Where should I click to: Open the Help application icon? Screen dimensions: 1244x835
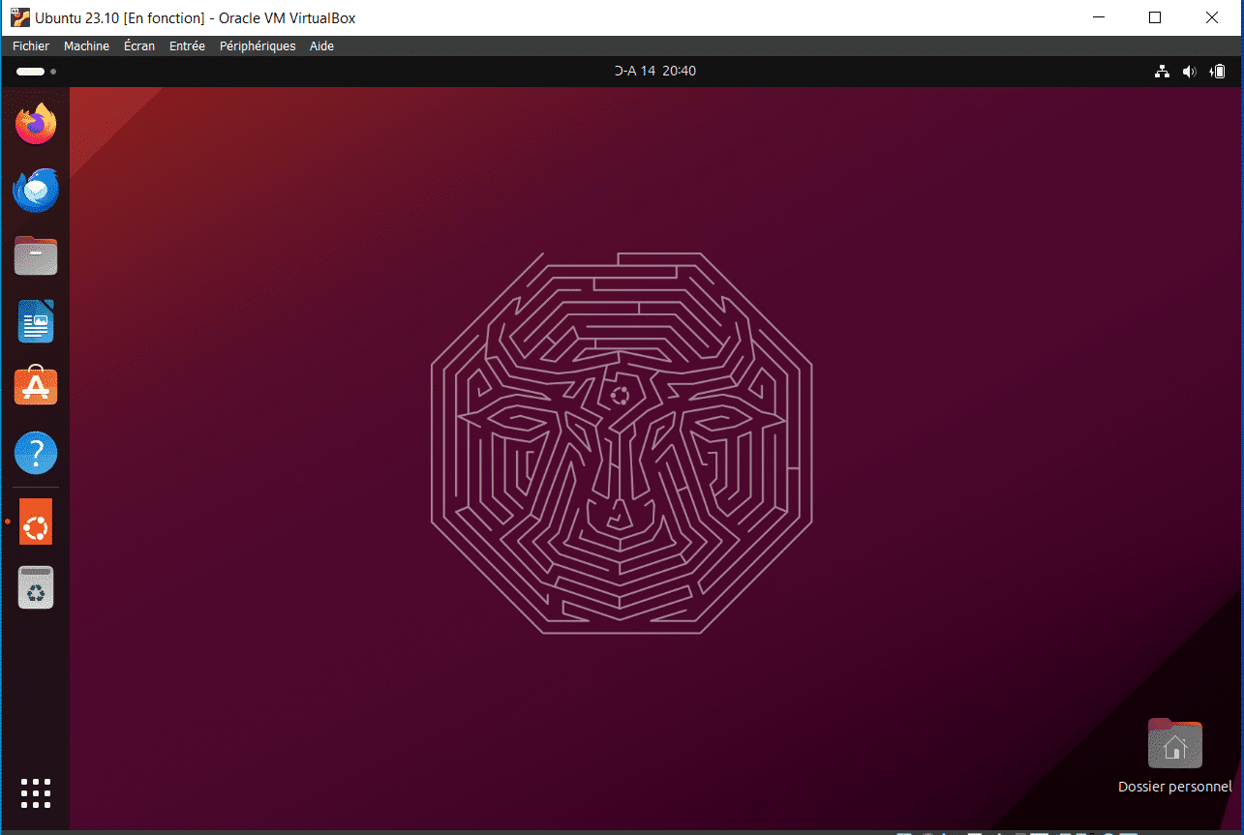(x=36, y=452)
